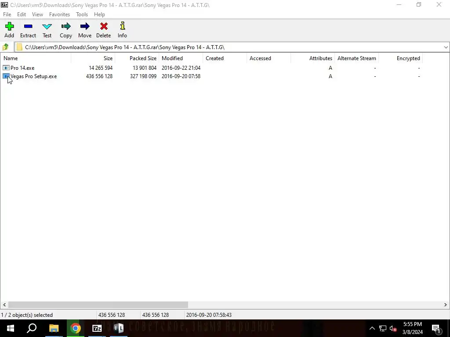This screenshot has height=337, width=450.
Task: Open taskbar Search
Action: click(32, 328)
